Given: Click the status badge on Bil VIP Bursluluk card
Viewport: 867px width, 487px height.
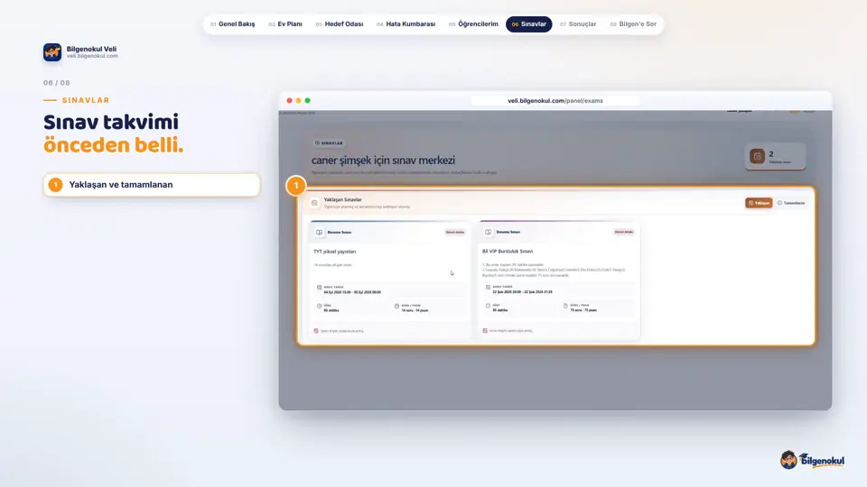Looking at the screenshot, I should [x=624, y=232].
